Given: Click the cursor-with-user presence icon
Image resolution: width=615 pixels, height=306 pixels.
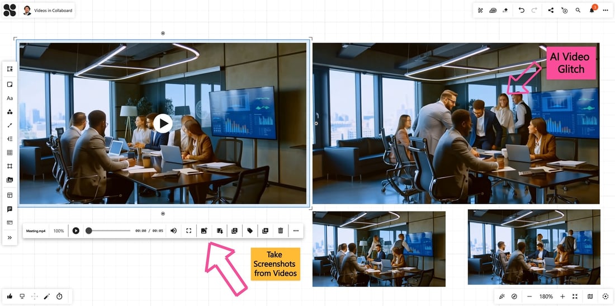Looking at the screenshot, I should pos(564,11).
